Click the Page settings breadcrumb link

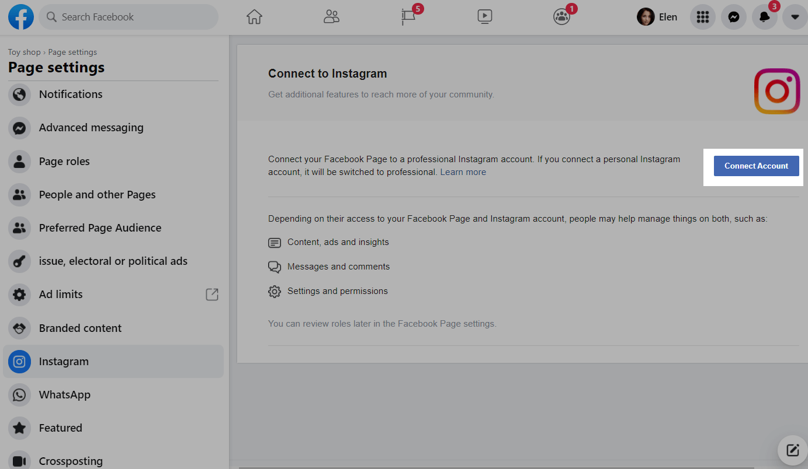pyautogui.click(x=72, y=52)
